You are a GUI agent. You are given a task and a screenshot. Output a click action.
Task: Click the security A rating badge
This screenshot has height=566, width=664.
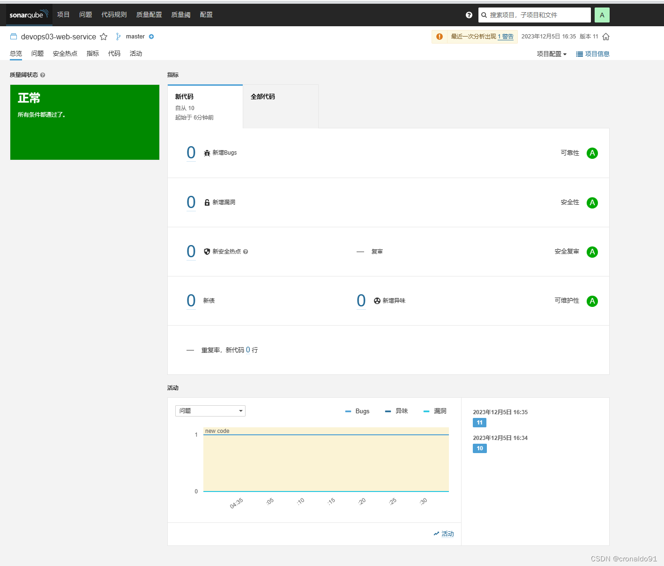592,203
